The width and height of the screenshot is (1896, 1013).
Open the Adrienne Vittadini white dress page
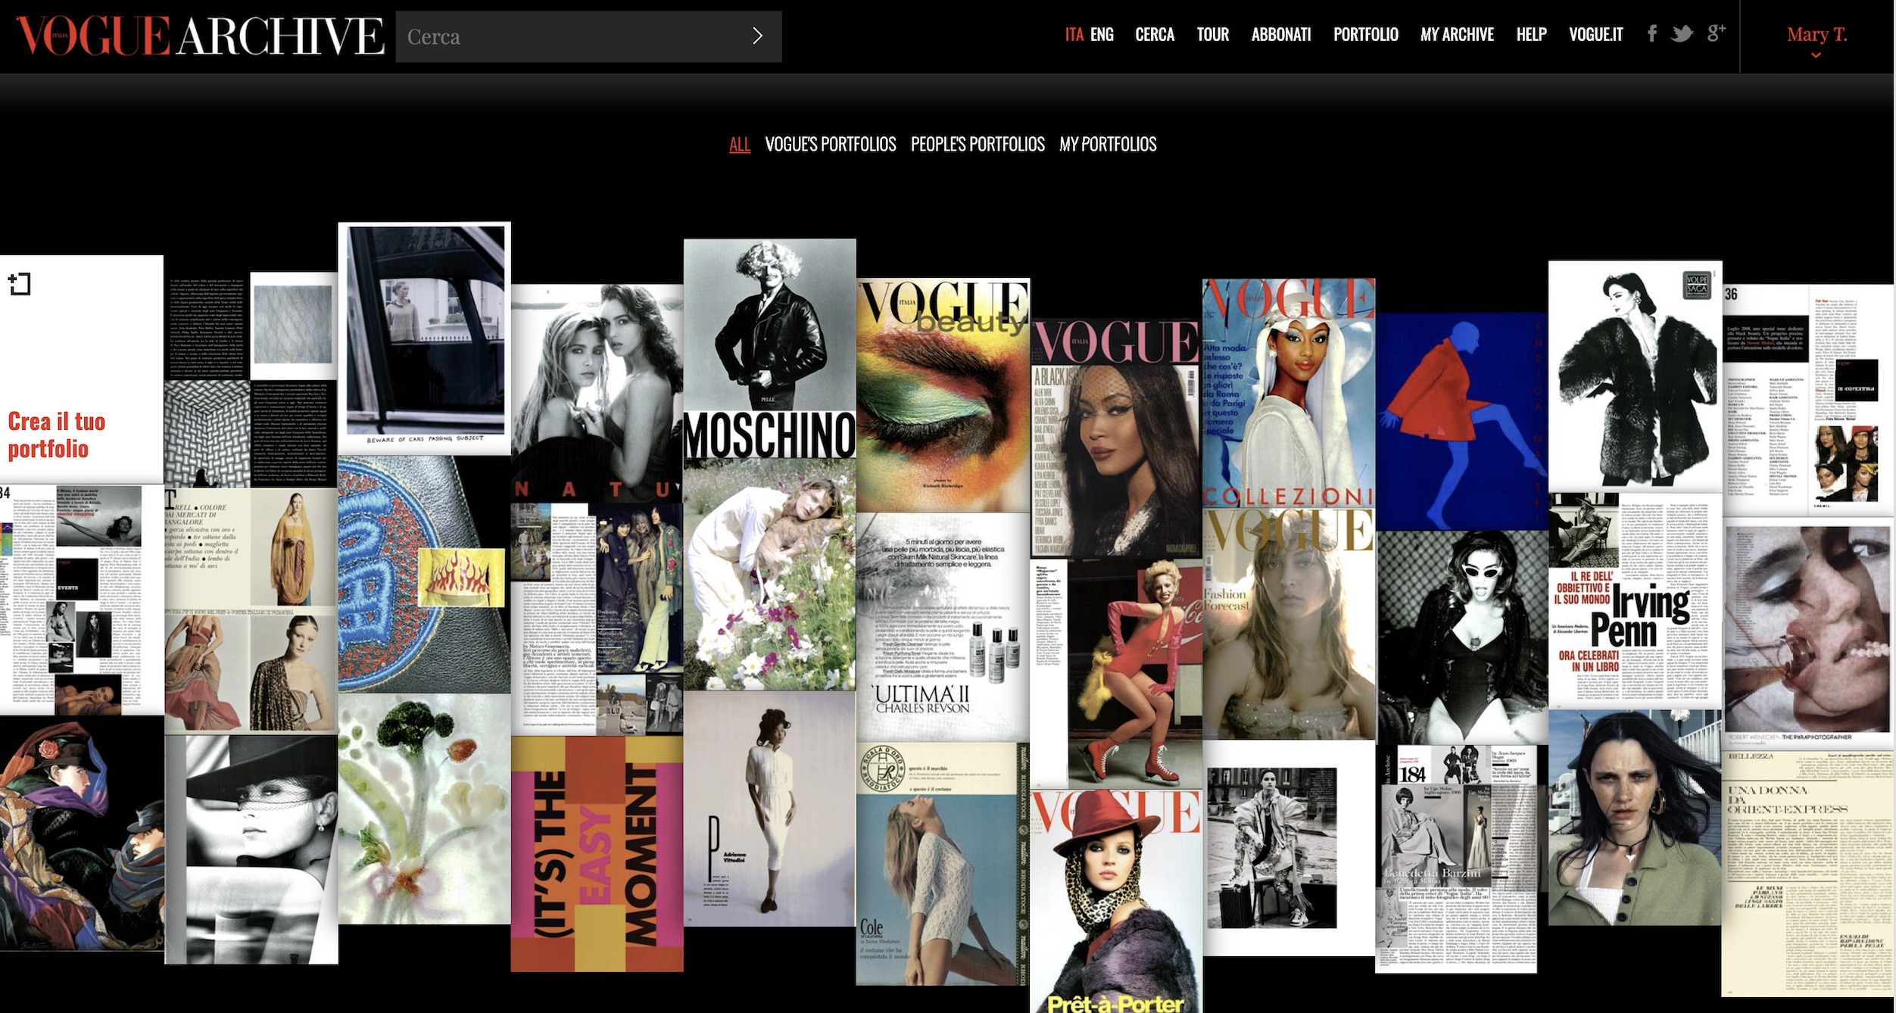[x=769, y=809]
